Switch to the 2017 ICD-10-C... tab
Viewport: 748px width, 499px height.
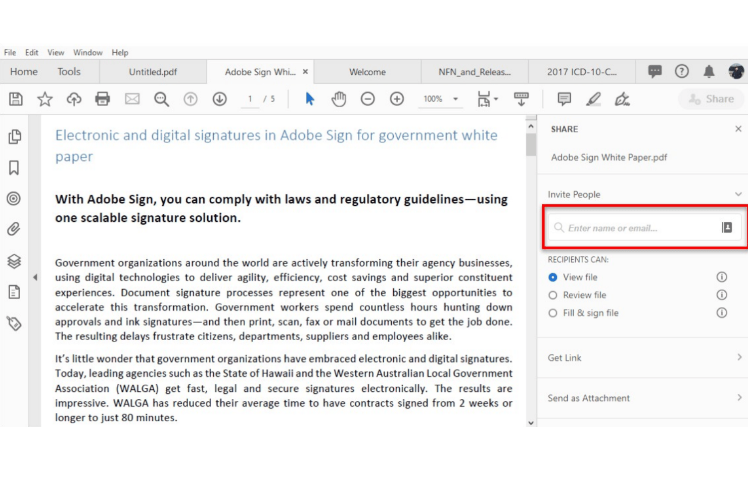click(582, 72)
